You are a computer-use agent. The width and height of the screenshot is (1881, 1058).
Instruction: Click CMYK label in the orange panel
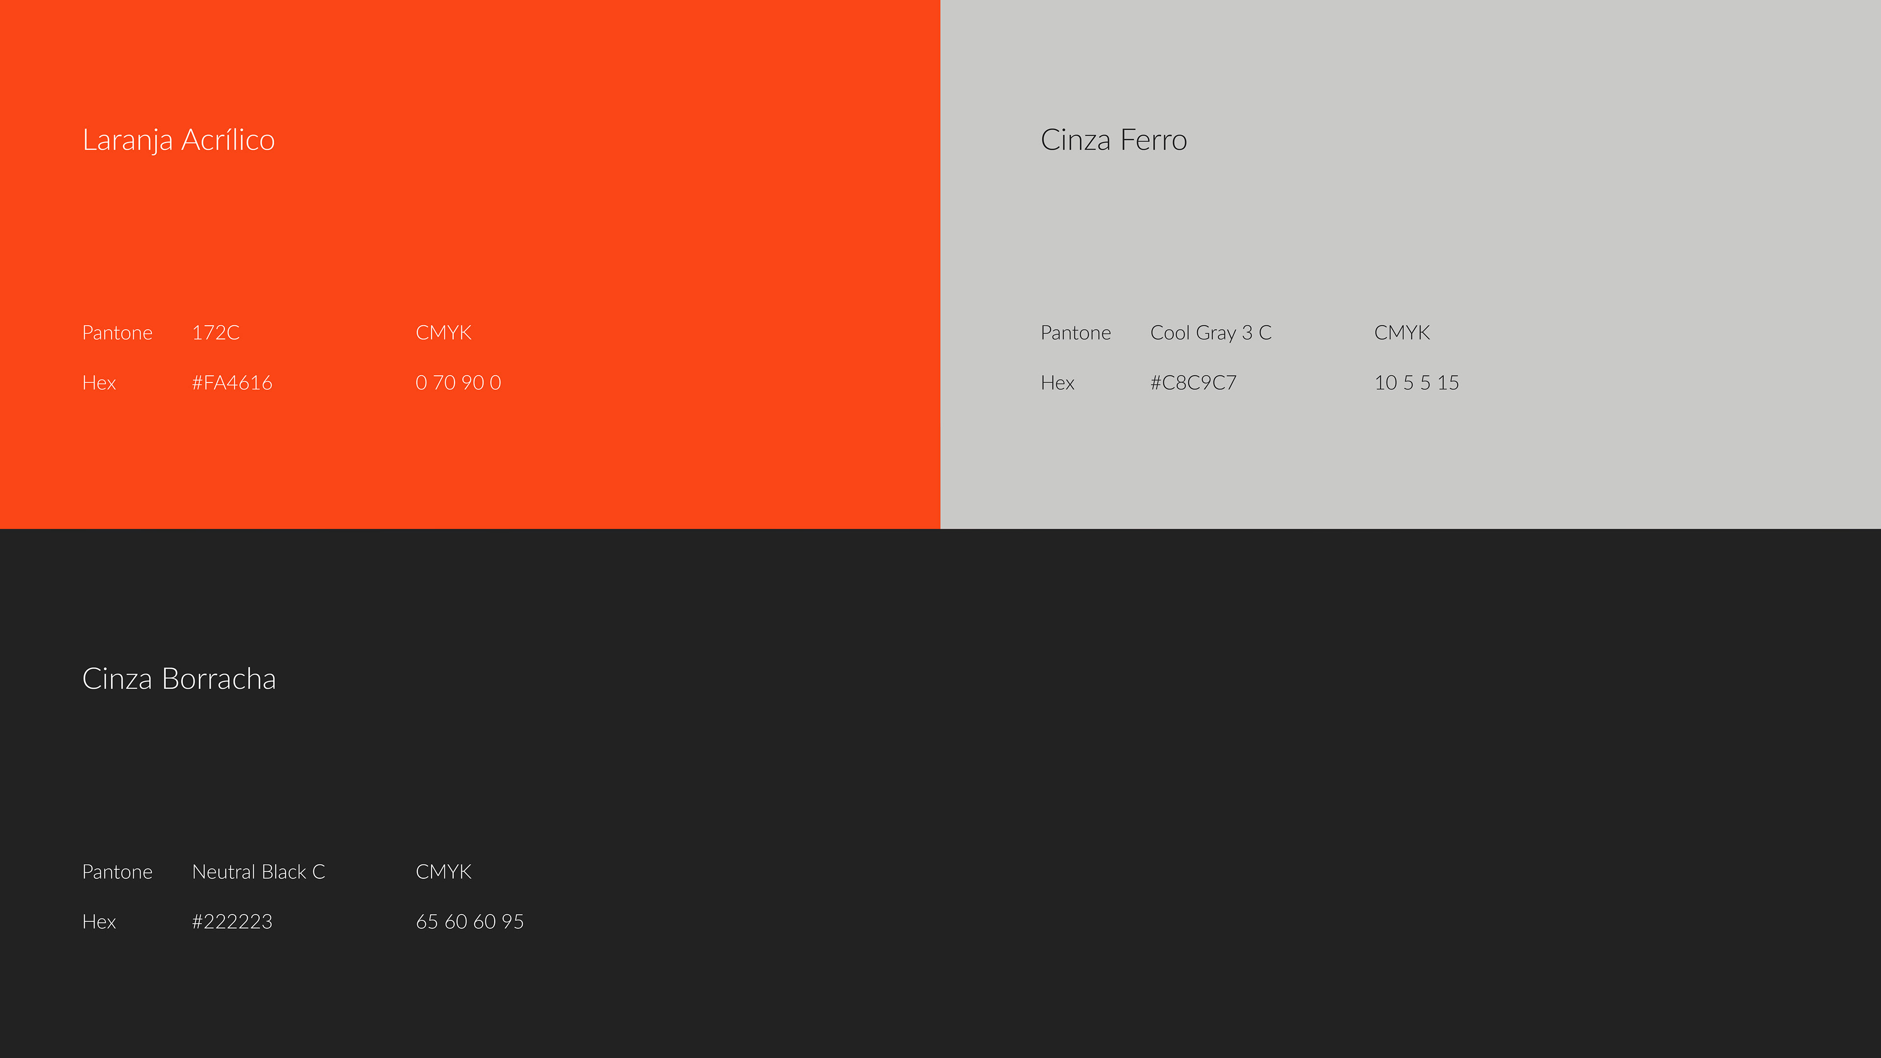point(443,332)
